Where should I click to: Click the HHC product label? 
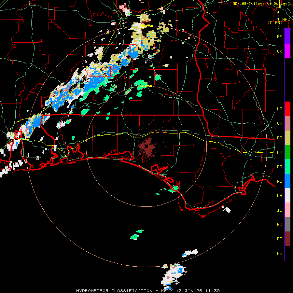click(x=286, y=20)
